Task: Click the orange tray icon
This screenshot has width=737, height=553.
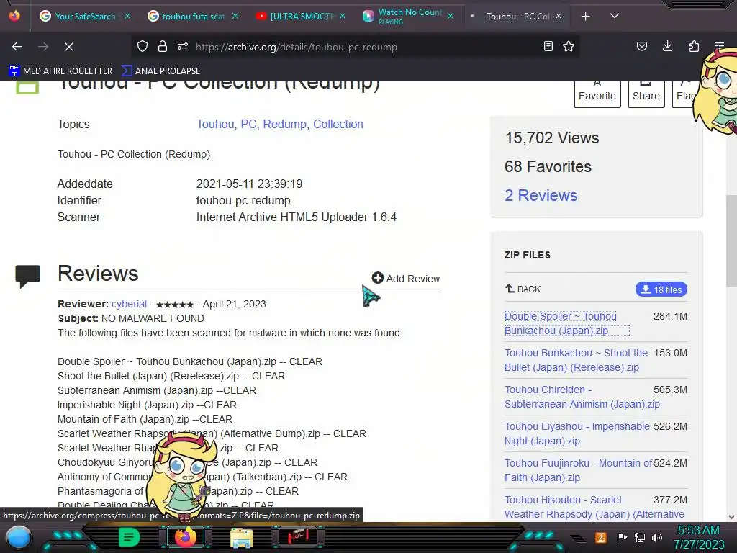Action: tap(601, 537)
